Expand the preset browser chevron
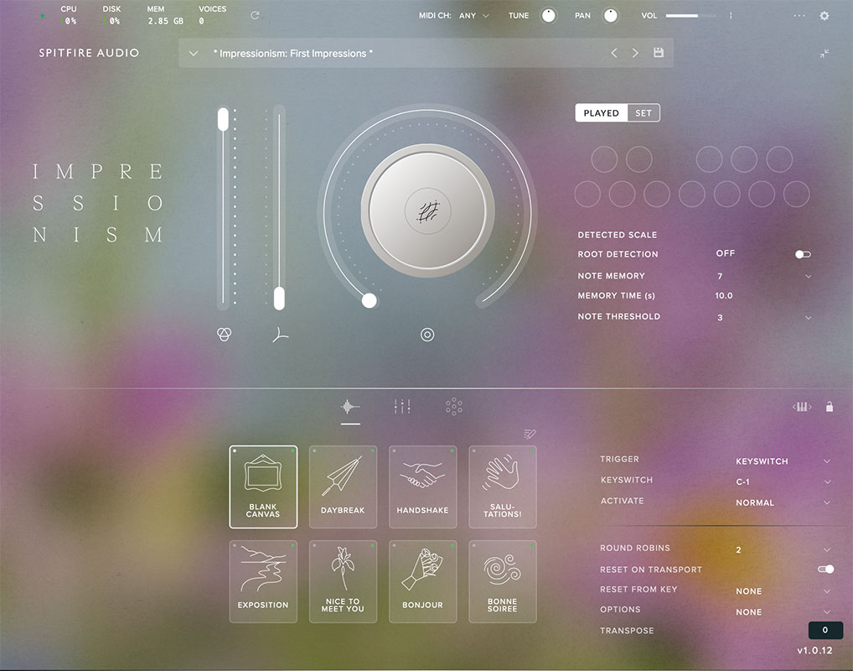 pos(193,54)
